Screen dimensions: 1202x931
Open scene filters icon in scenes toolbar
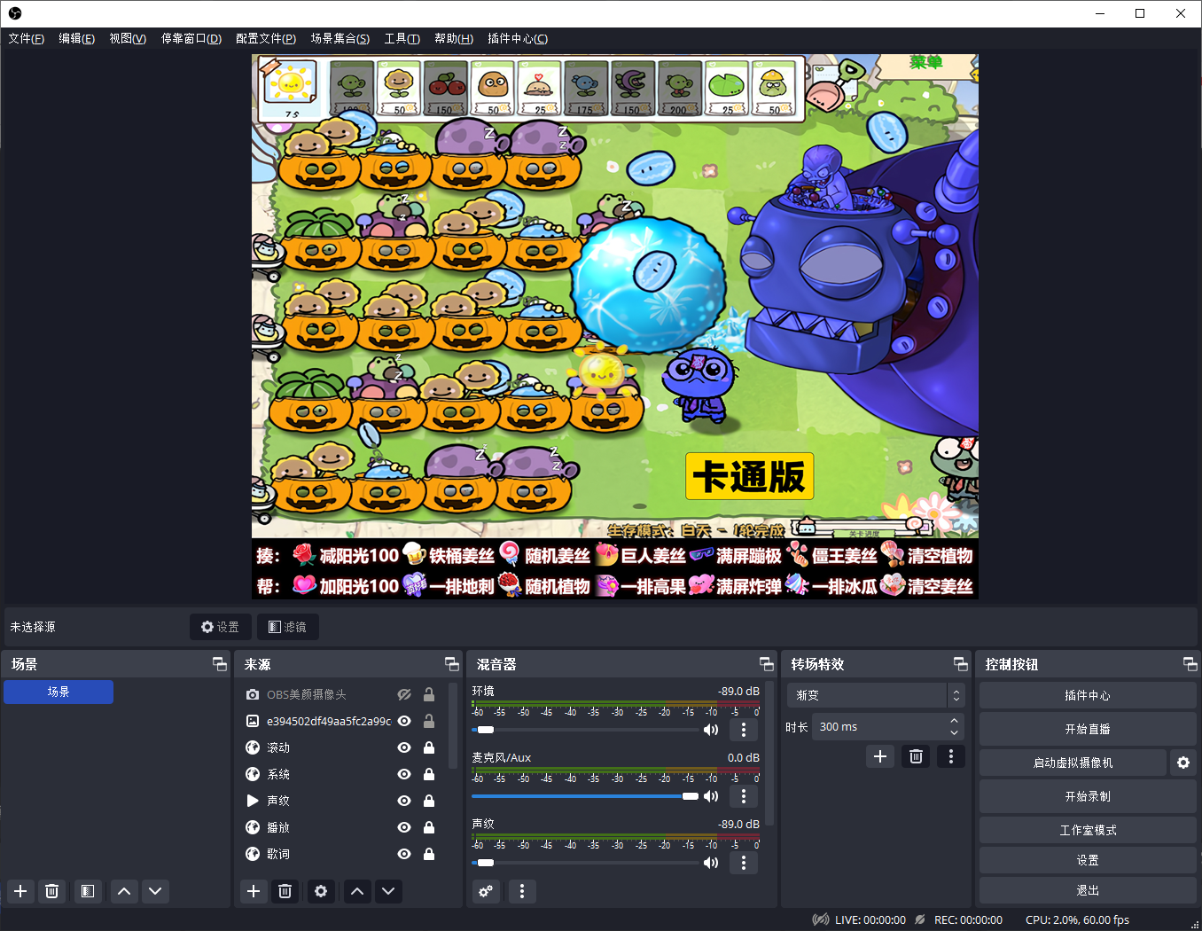tap(87, 891)
